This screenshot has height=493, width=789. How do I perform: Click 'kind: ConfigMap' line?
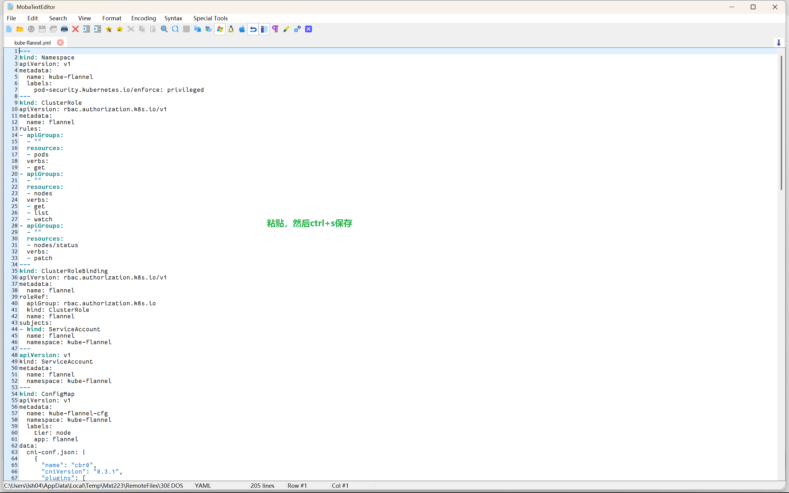tap(47, 394)
